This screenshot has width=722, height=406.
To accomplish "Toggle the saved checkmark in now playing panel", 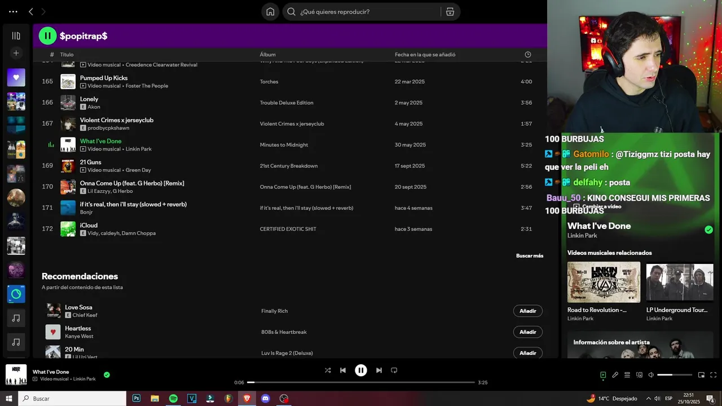I will 708,230.
